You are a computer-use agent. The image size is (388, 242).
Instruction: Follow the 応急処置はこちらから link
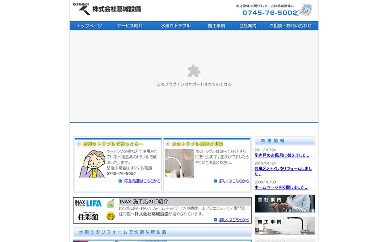(142, 181)
